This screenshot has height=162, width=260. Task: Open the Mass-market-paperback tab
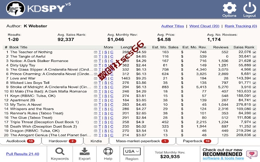[x=142, y=141]
